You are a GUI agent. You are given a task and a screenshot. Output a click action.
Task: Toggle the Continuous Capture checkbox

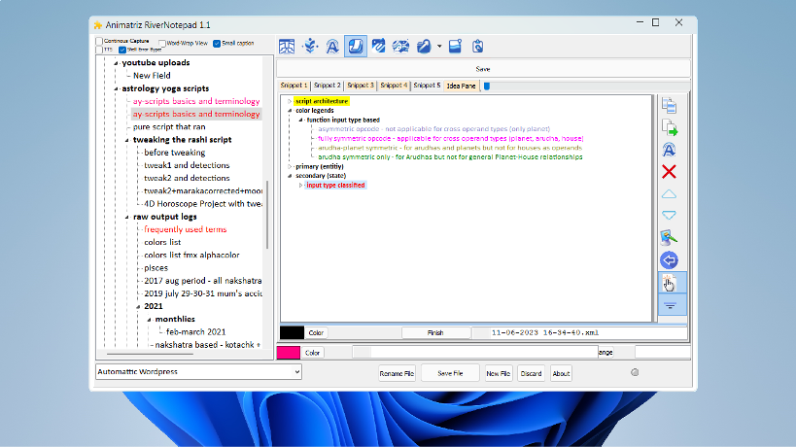tap(99, 41)
